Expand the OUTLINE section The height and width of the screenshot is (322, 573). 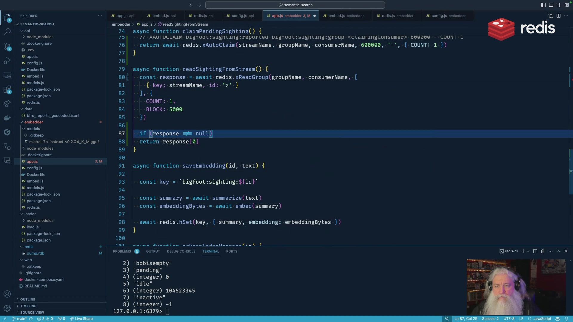click(28, 299)
